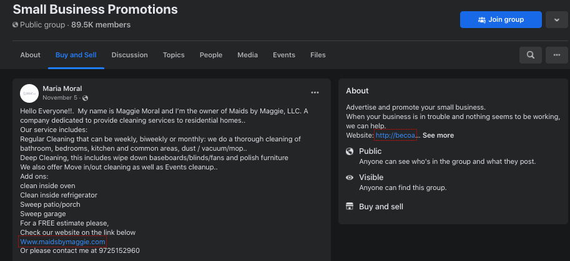This screenshot has height=261, width=570.
Task: Click the phone number 9725152960 text
Action: [119, 251]
